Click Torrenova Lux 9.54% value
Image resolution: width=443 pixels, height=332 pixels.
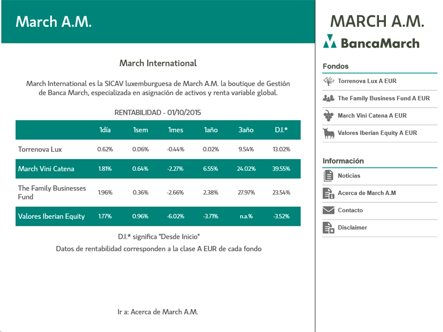point(246,149)
